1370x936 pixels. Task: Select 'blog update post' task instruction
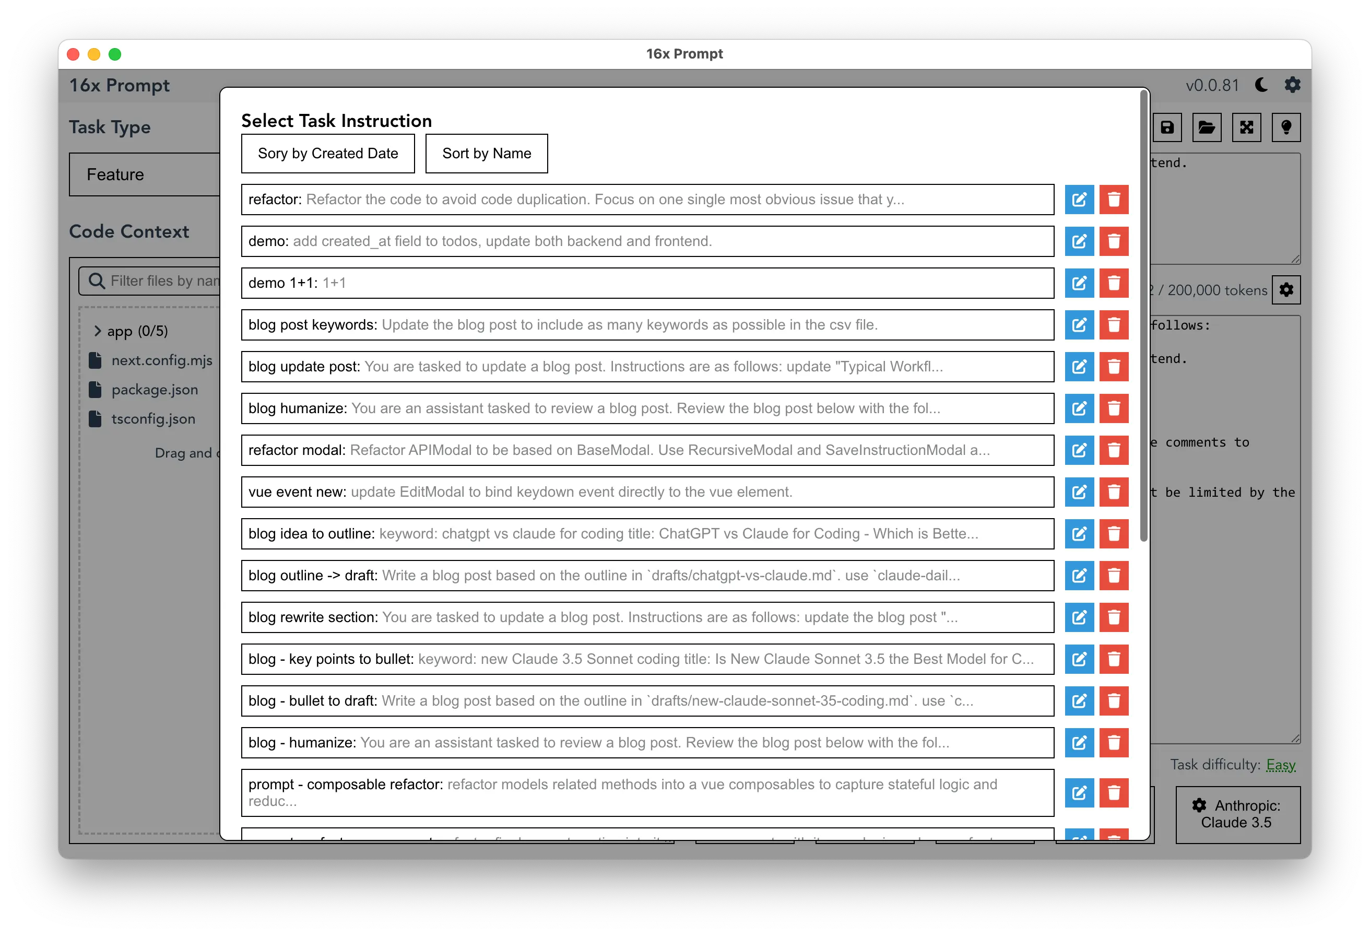click(x=646, y=367)
